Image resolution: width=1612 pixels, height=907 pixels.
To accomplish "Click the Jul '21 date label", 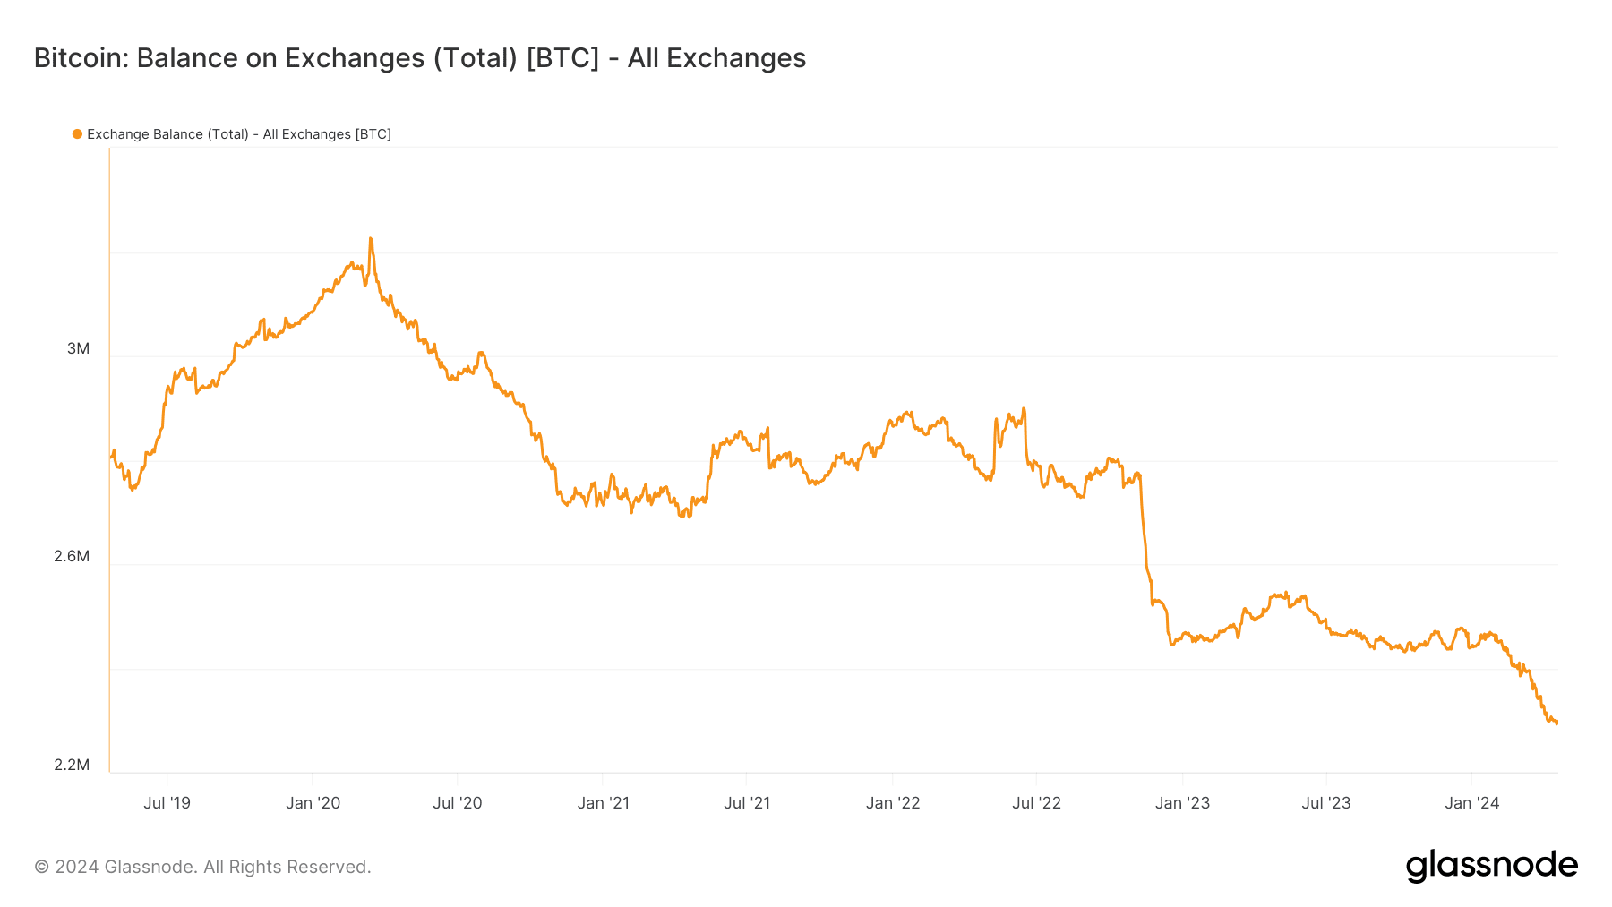I will [747, 803].
